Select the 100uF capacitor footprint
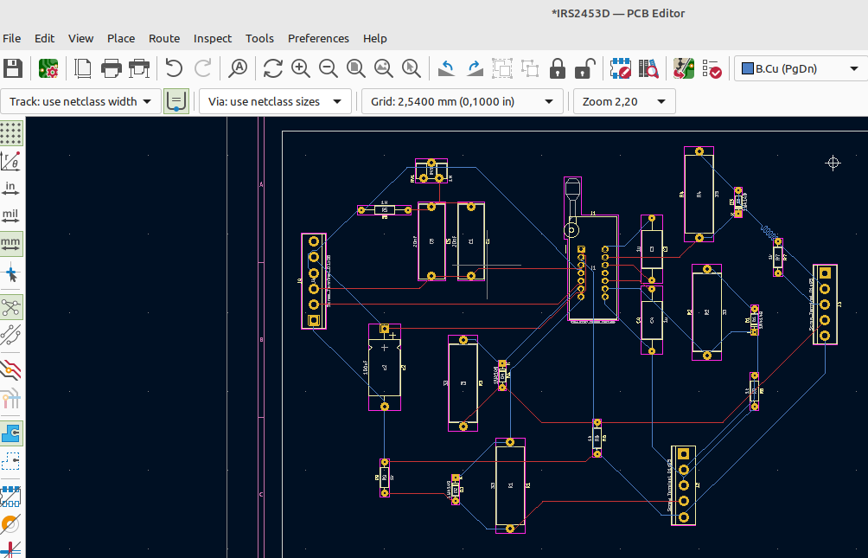 tap(385, 368)
